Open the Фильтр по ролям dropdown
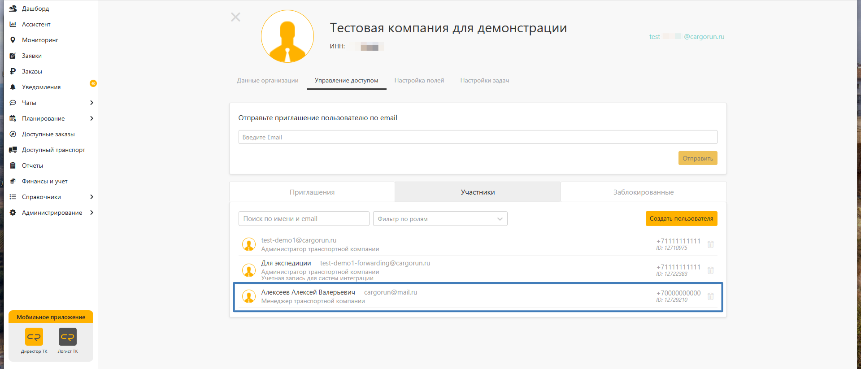 click(x=440, y=219)
